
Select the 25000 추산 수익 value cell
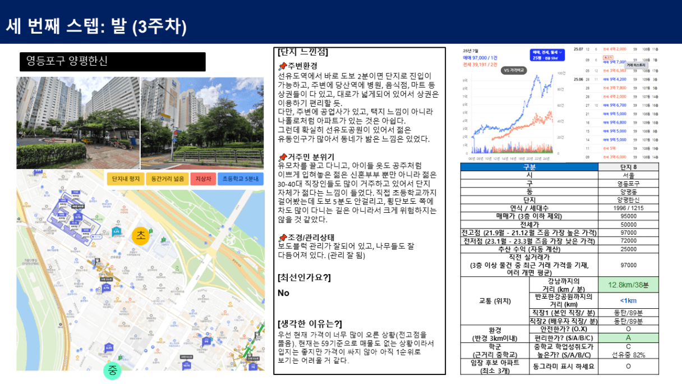coord(629,249)
